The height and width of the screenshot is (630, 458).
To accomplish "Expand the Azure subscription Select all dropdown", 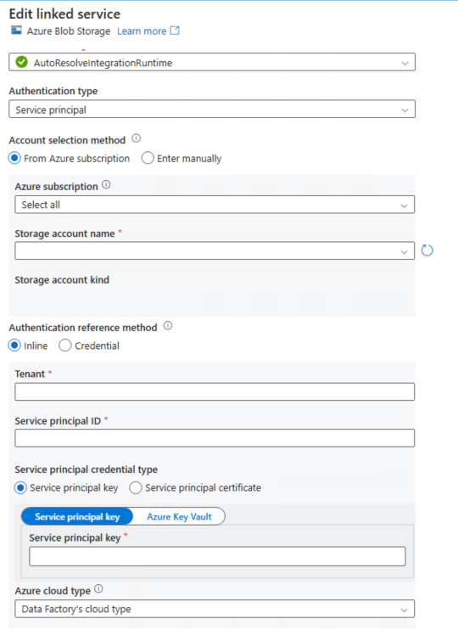I will coord(215,205).
